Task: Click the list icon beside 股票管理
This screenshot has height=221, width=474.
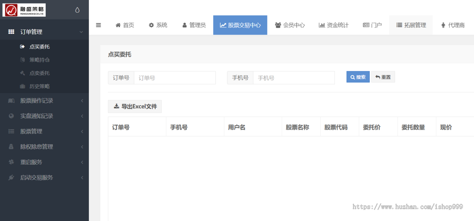Action: pos(11,132)
